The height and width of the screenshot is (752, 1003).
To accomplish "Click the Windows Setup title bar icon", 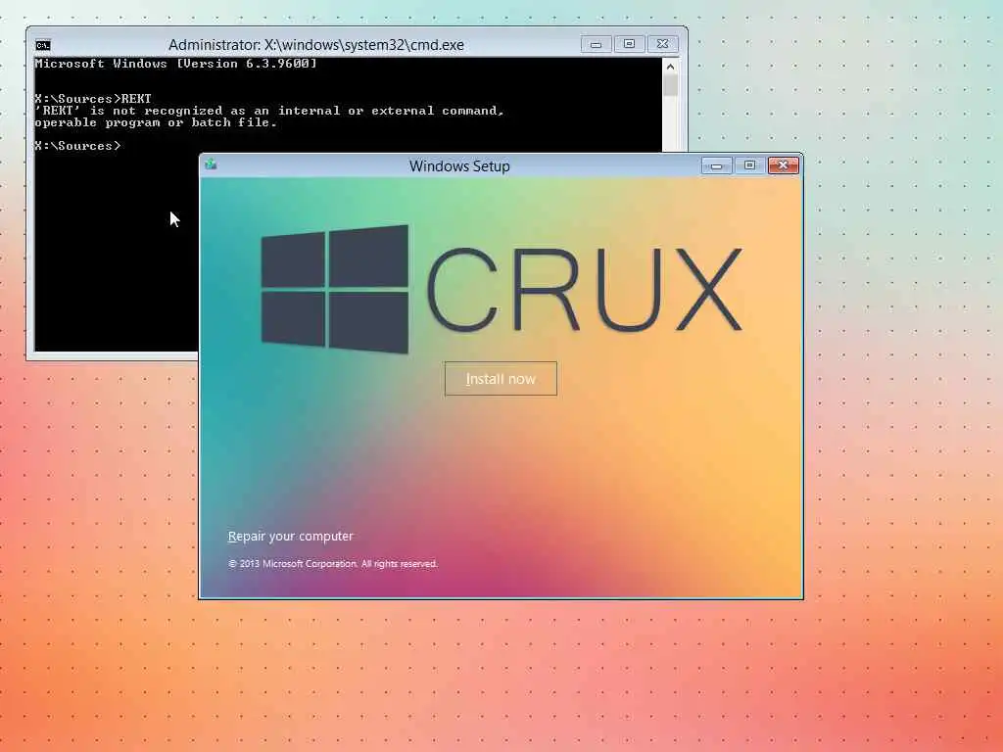I will point(211,164).
